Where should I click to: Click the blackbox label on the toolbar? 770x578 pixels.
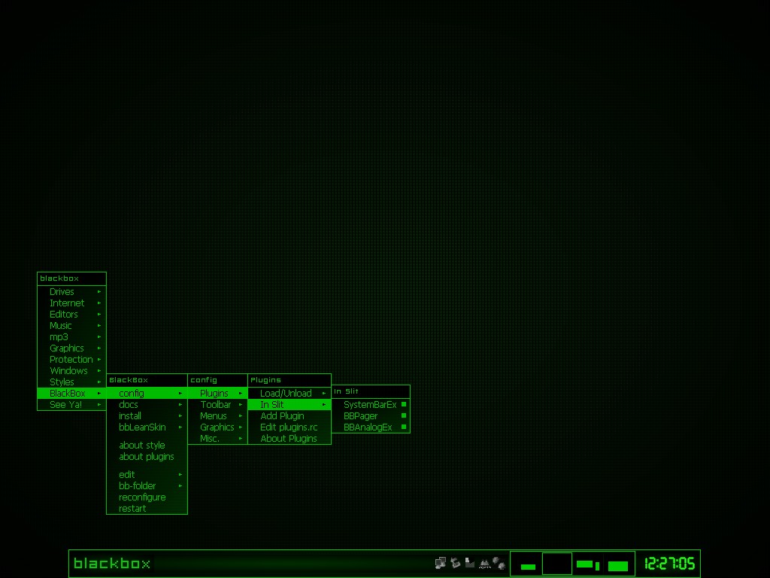tap(112, 563)
